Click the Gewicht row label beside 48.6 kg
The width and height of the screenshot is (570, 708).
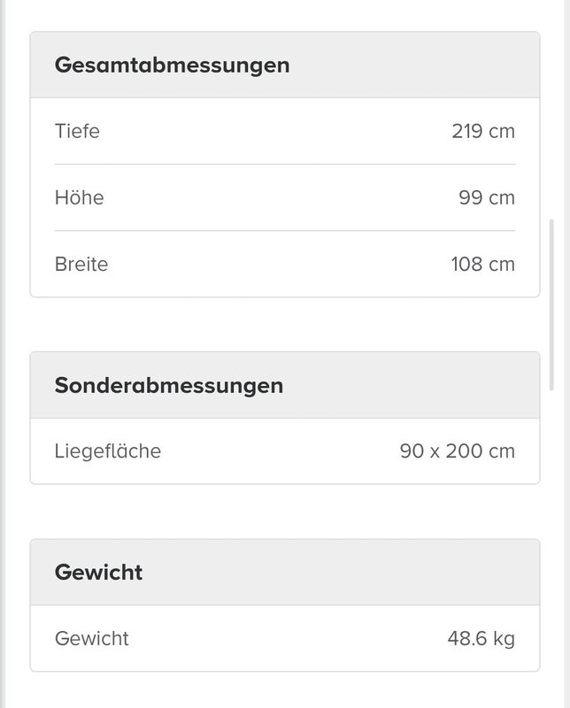[x=92, y=638]
